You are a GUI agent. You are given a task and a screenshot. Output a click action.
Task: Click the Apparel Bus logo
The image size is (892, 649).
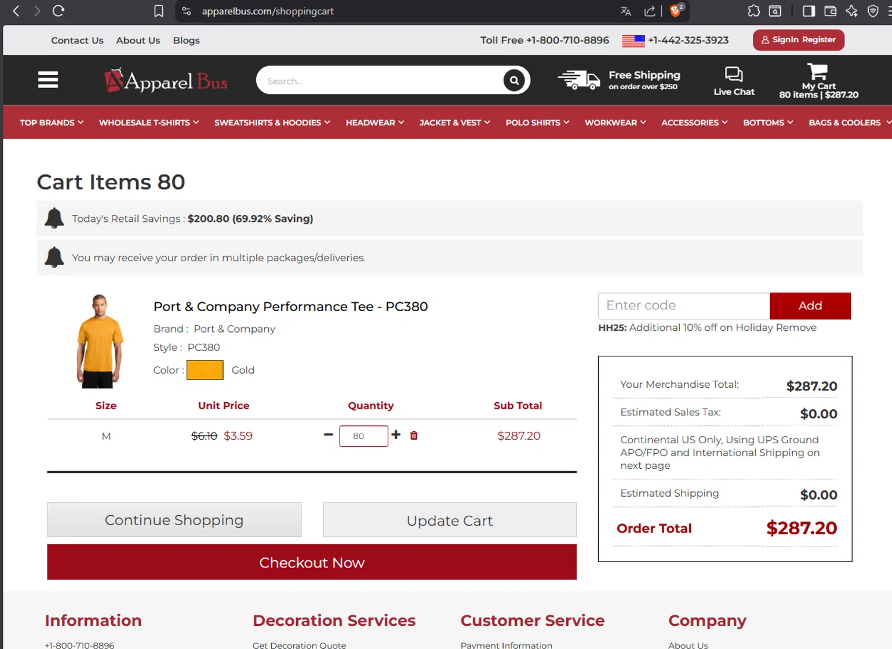166,80
